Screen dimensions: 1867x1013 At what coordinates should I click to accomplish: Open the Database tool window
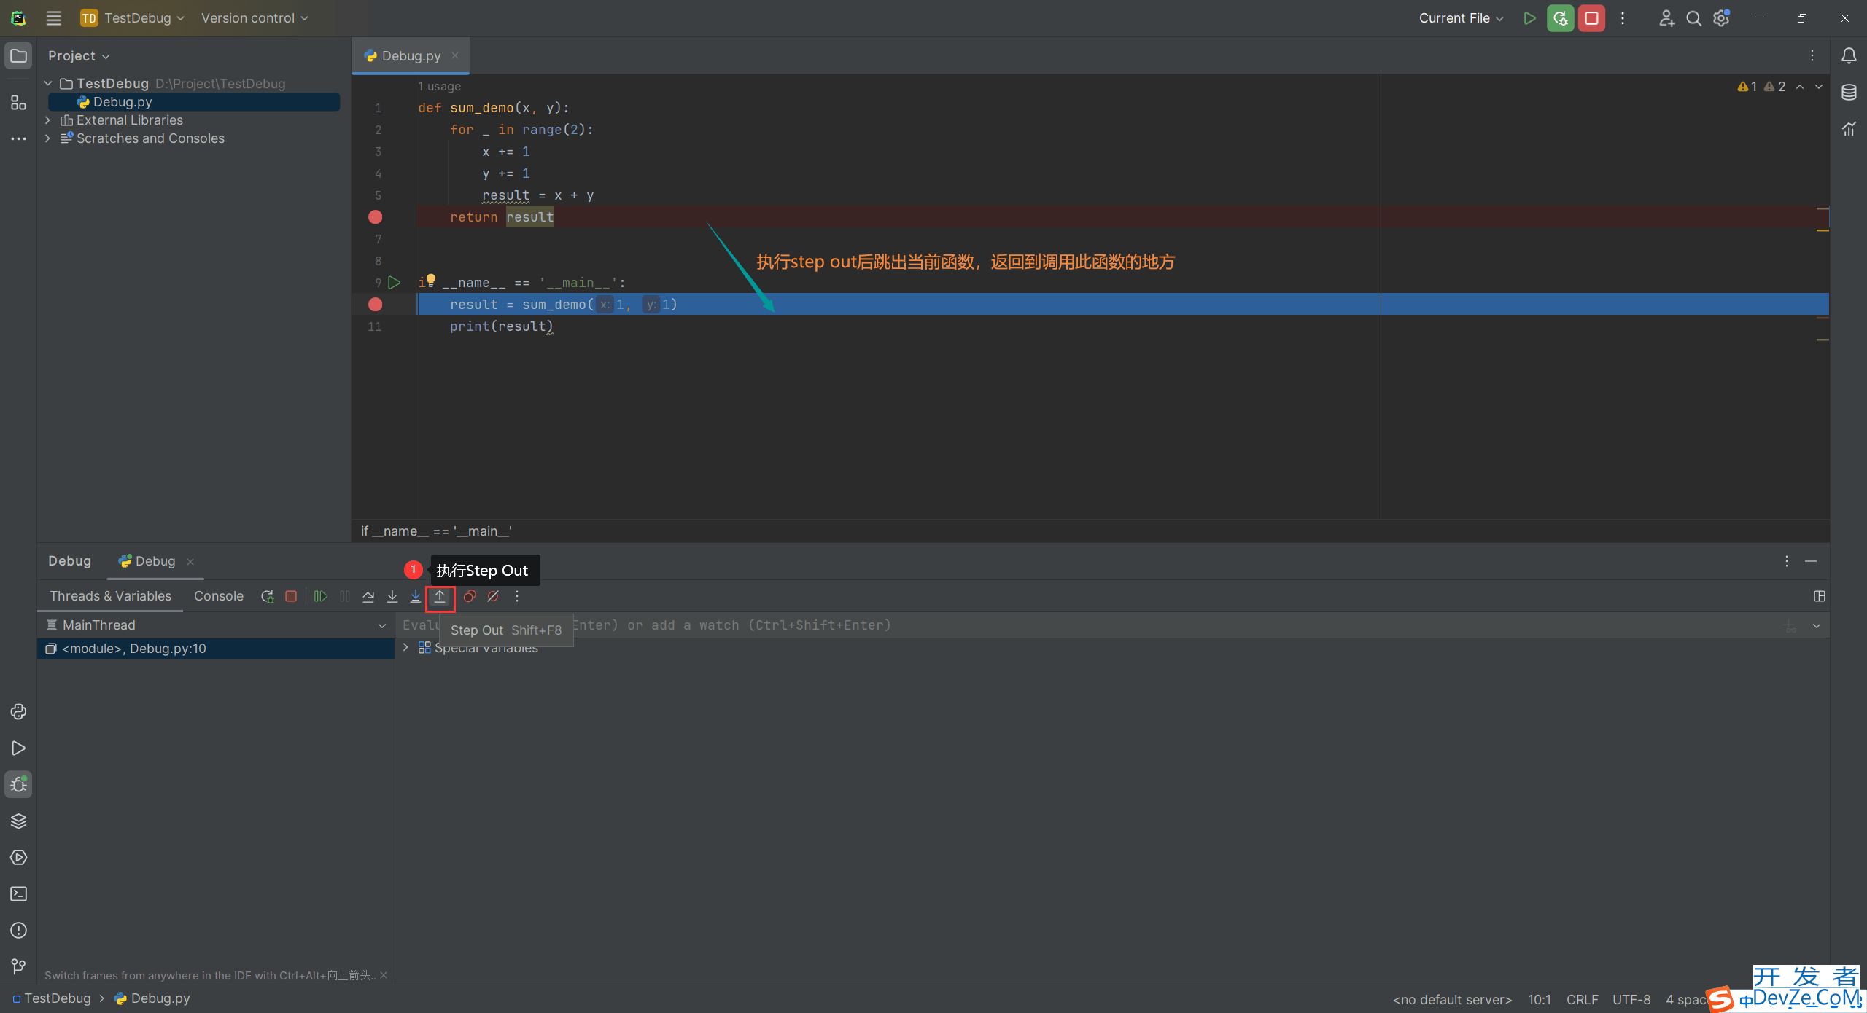pyautogui.click(x=1849, y=93)
